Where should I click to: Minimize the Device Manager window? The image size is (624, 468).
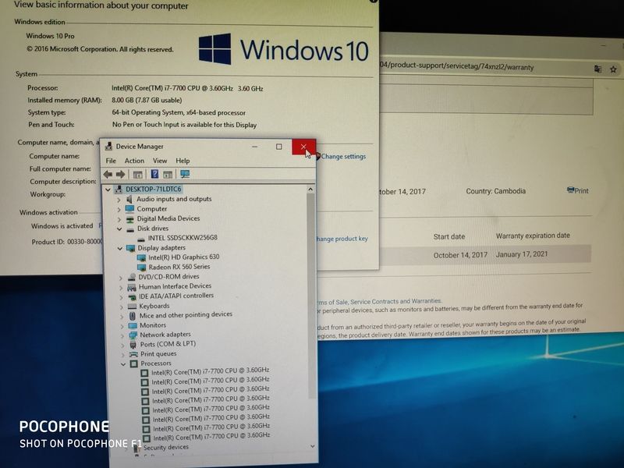point(255,147)
